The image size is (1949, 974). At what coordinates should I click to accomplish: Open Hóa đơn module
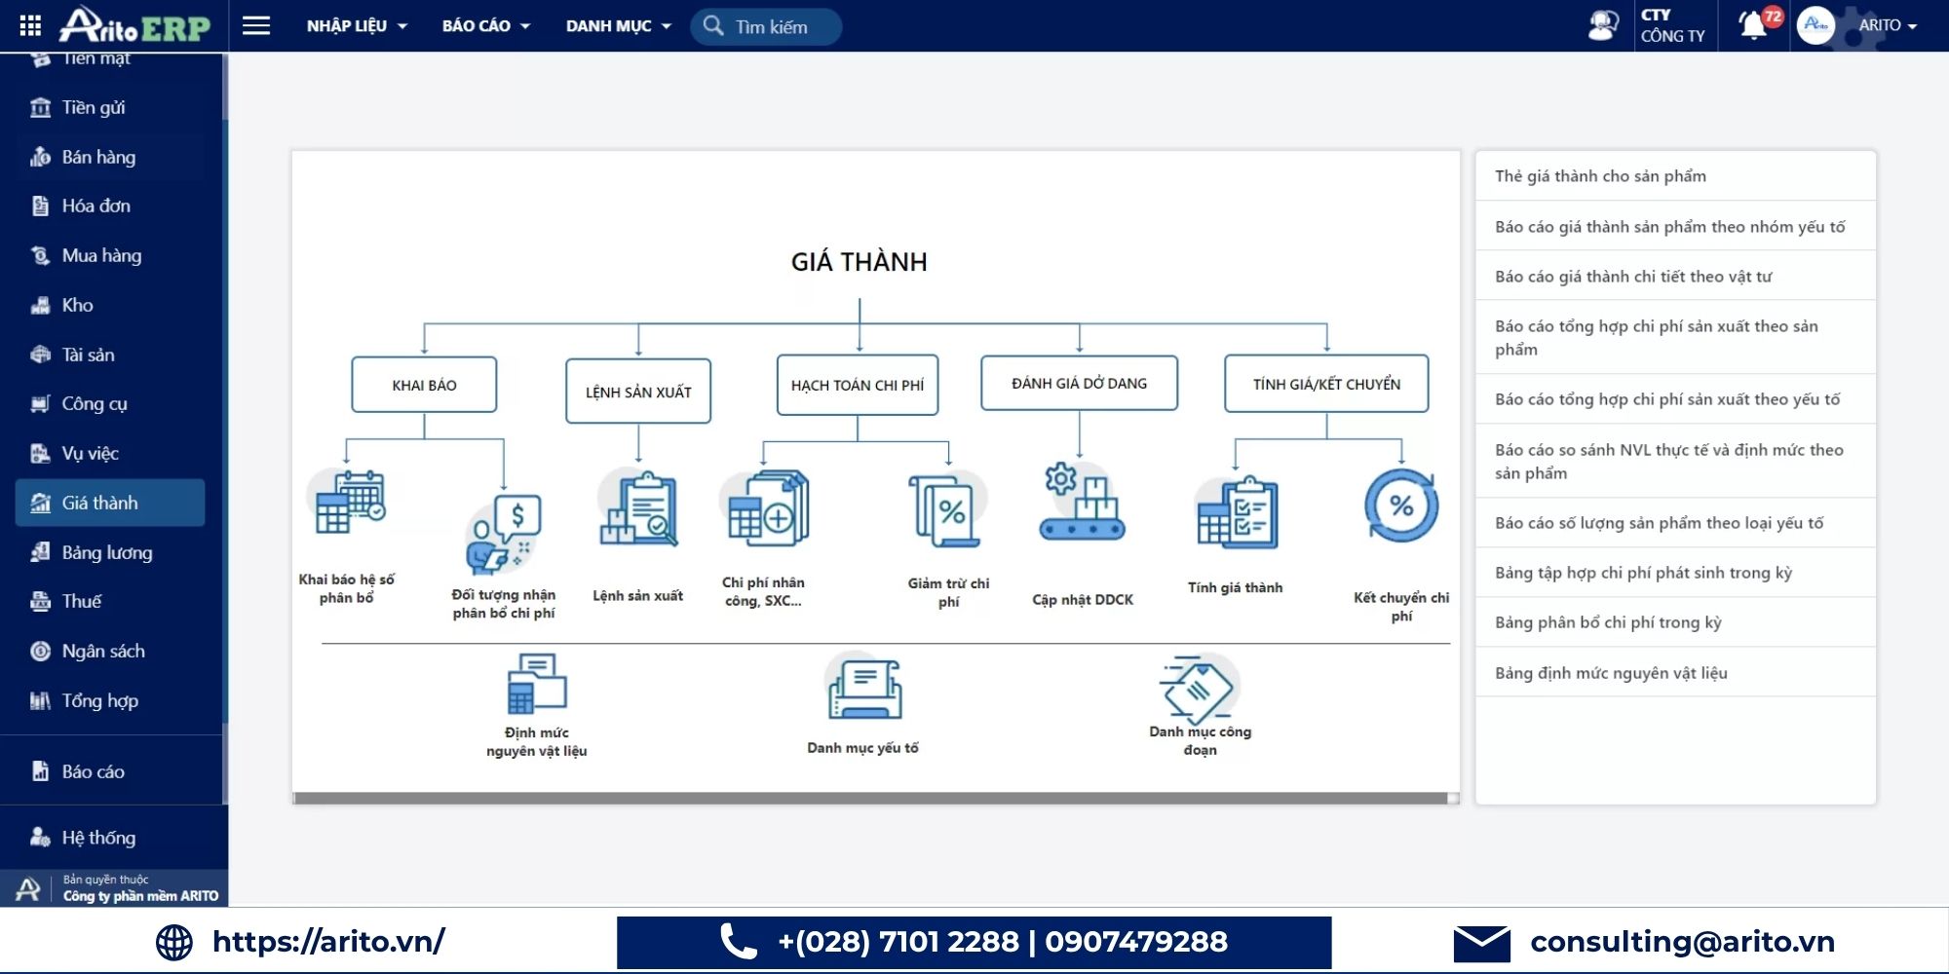pyautogui.click(x=110, y=206)
